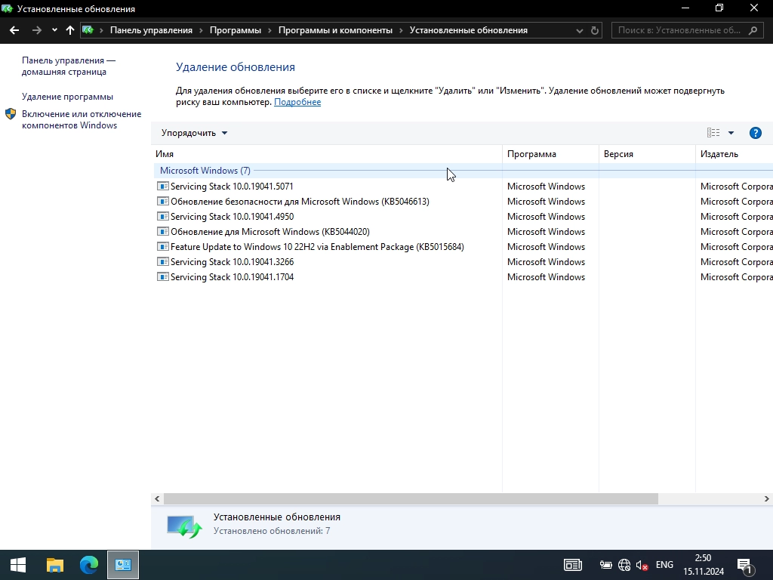773x580 pixels.
Task: Click the icon of Servicing Stack 10.0.19041.1704
Action: click(163, 276)
